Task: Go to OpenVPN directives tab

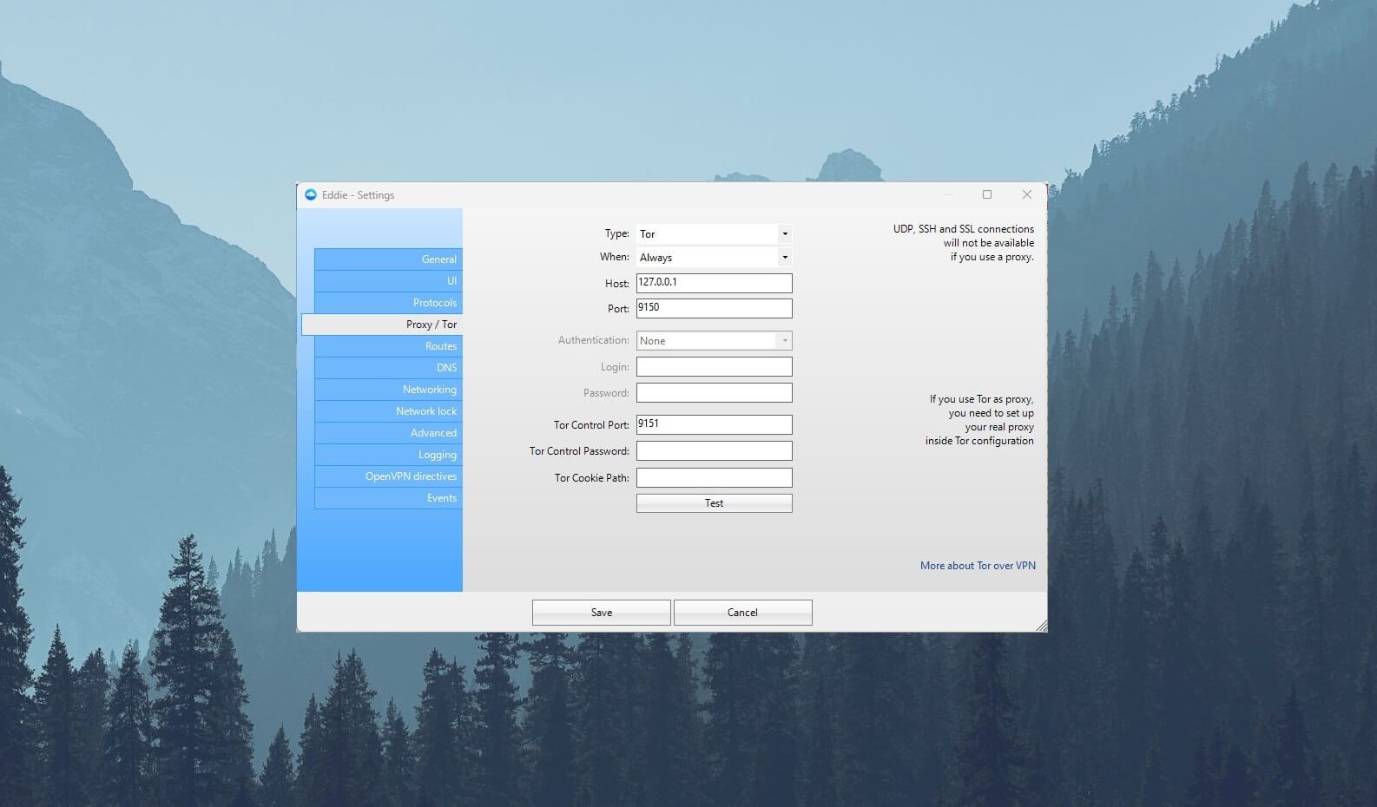Action: coord(388,476)
